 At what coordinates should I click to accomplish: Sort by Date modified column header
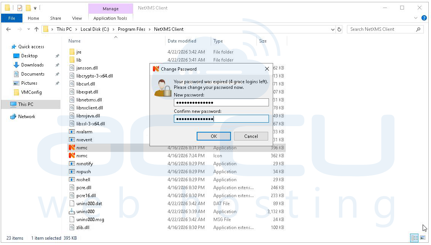tap(182, 41)
